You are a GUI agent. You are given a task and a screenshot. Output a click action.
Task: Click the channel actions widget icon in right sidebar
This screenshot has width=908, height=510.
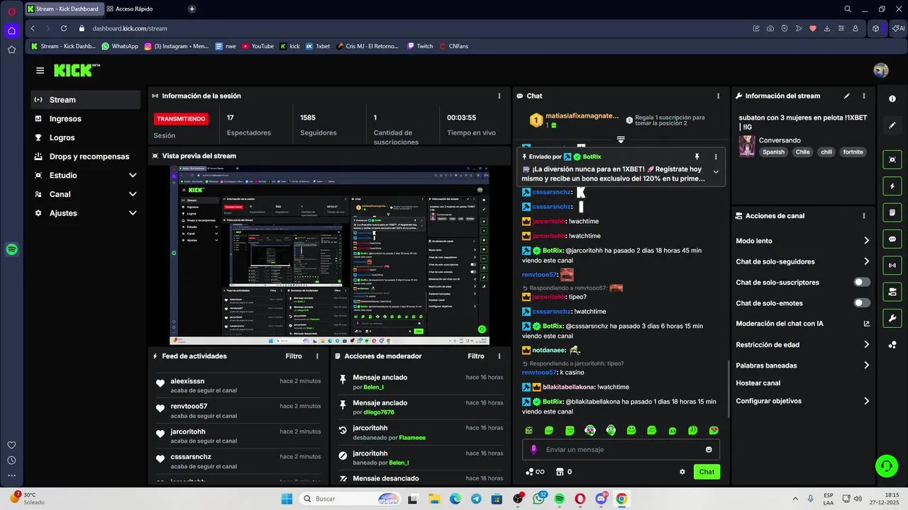(892, 292)
